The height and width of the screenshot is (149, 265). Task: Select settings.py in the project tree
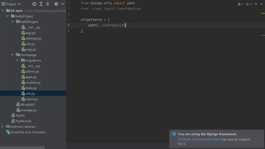[31, 38]
